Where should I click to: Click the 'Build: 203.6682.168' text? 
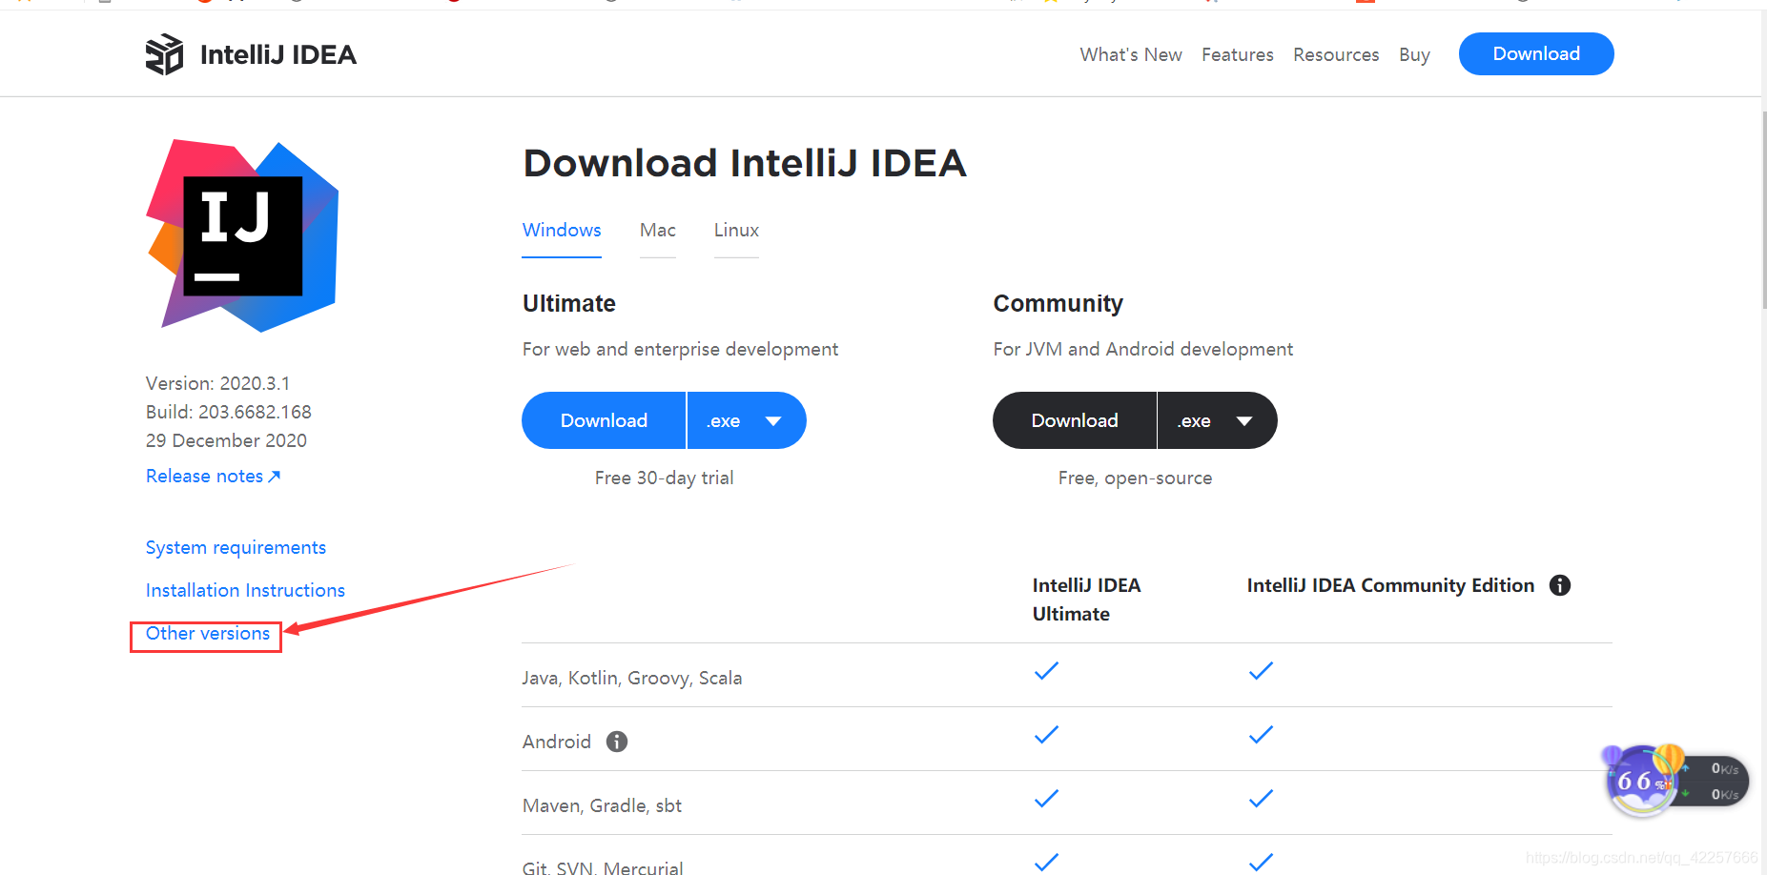229,412
